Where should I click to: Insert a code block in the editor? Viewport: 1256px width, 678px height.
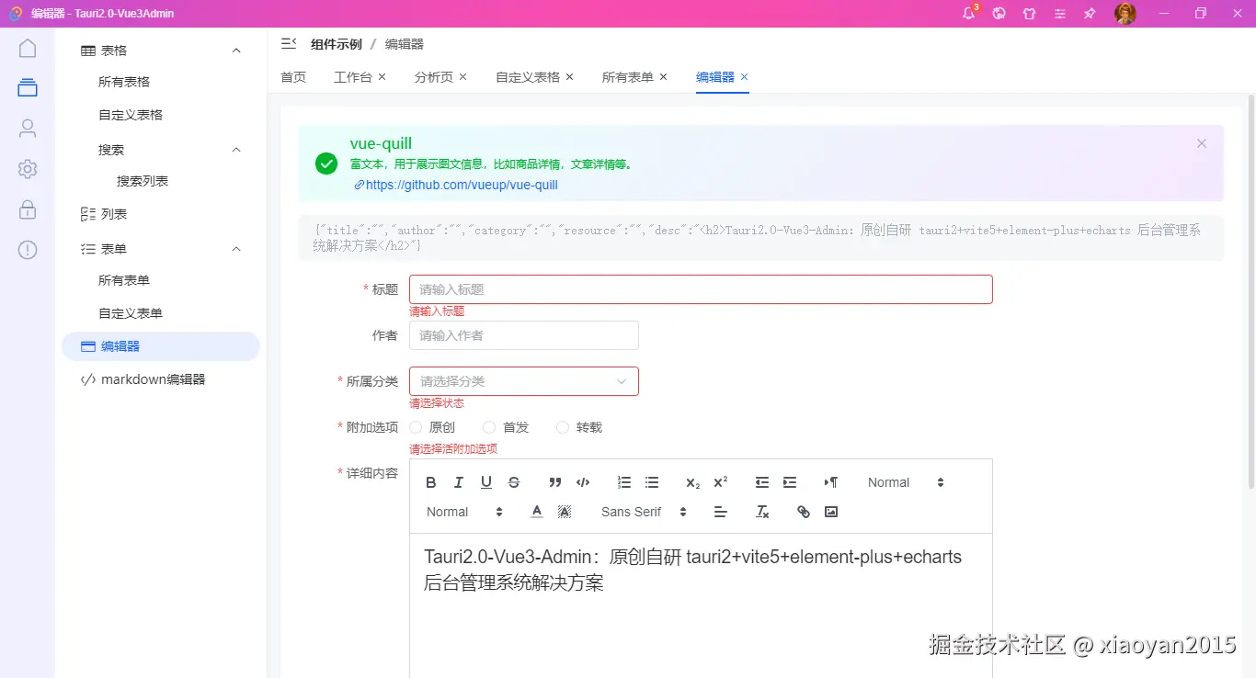(582, 481)
